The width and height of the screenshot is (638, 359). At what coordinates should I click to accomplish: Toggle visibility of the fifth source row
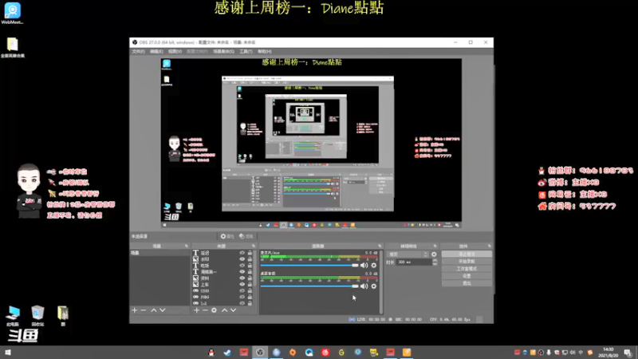[x=242, y=278]
